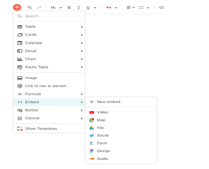Click the Aa text color button
Image resolution: width=209 pixels, height=169 pixels.
[109, 7]
